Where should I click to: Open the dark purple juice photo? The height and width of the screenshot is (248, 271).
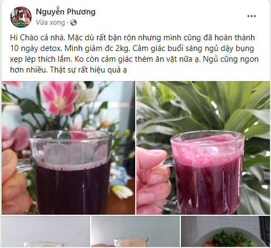(68, 148)
